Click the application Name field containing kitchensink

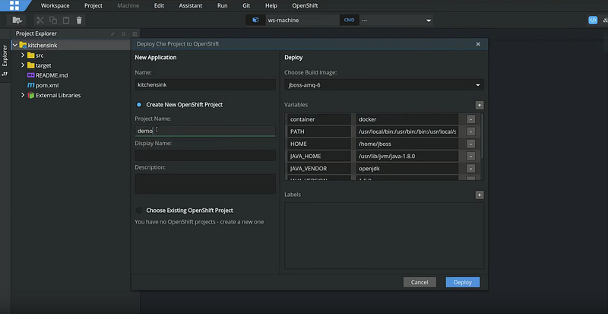click(205, 84)
